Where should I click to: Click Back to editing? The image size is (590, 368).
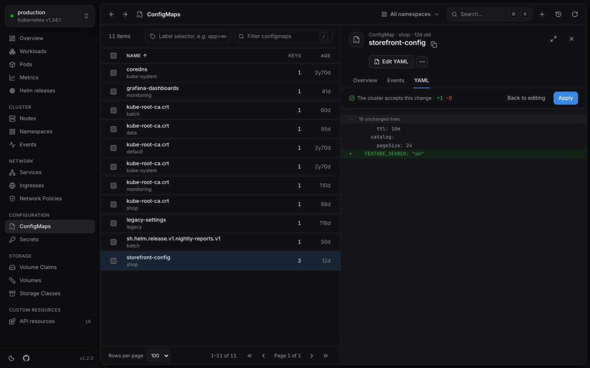click(526, 98)
